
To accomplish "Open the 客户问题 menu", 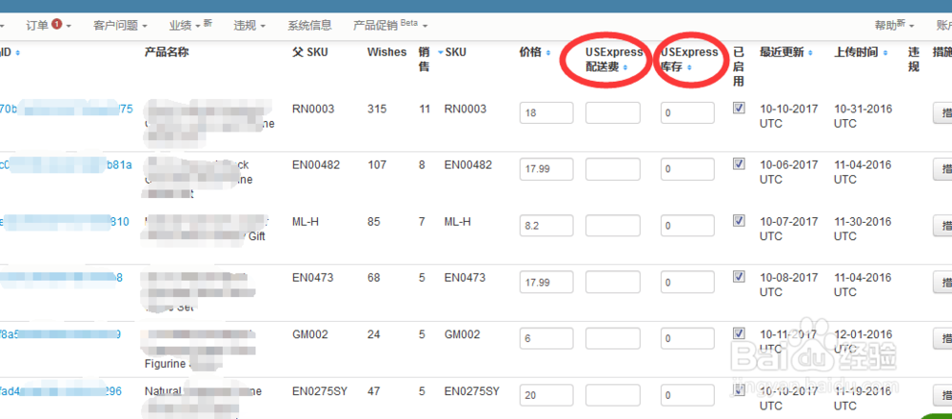I will tap(120, 26).
